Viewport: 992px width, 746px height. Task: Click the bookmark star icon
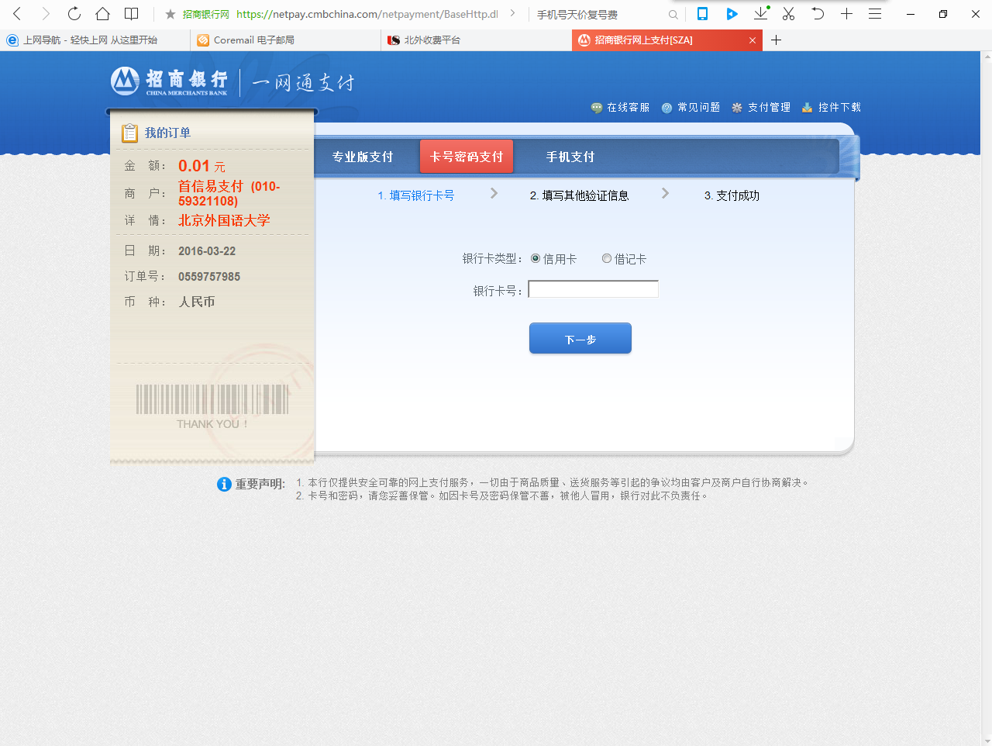[170, 15]
